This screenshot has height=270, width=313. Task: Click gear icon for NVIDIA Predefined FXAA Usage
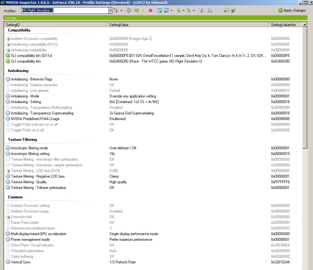[8, 118]
